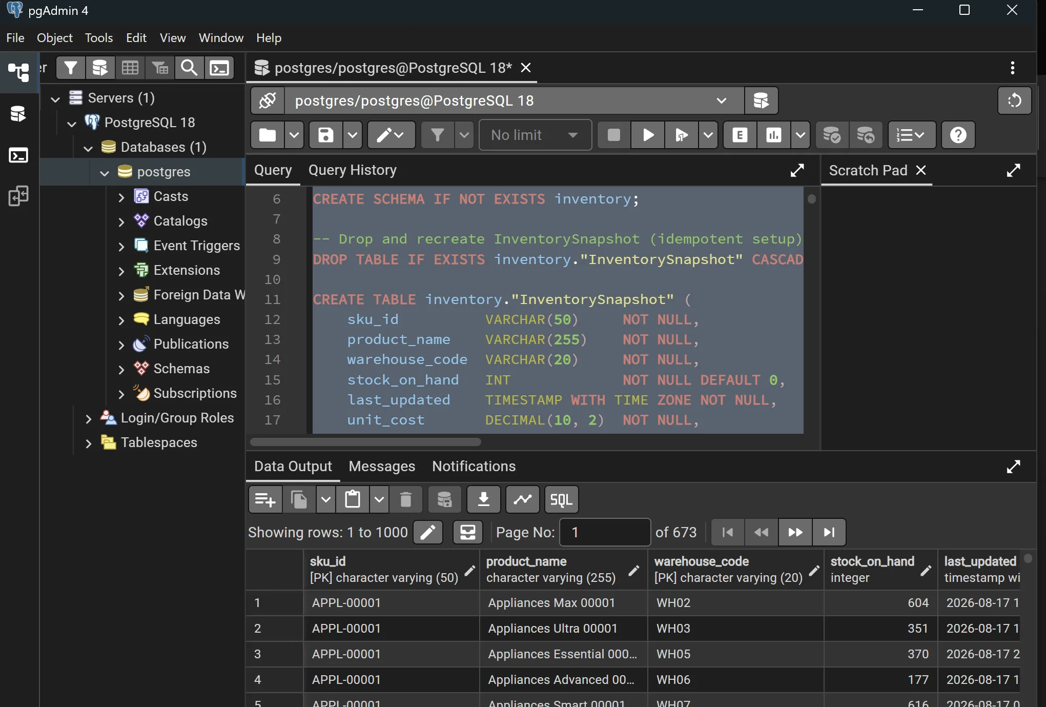Collapse the postgres database node
The width and height of the screenshot is (1046, 707).
pos(105,173)
